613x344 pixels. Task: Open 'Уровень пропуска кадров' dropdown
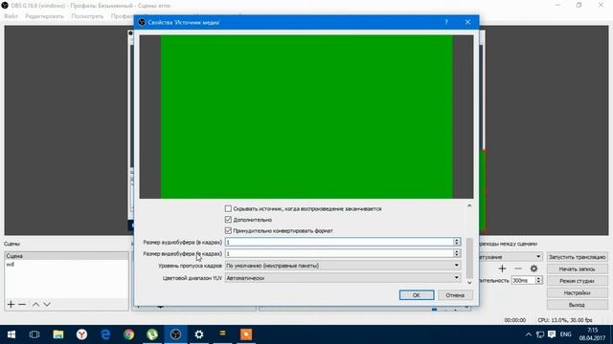(x=343, y=266)
